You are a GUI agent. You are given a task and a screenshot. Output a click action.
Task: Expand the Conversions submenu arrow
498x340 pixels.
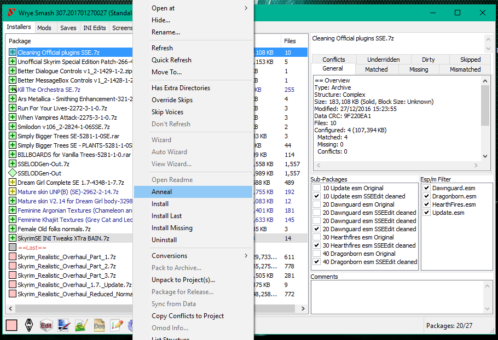(x=246, y=256)
